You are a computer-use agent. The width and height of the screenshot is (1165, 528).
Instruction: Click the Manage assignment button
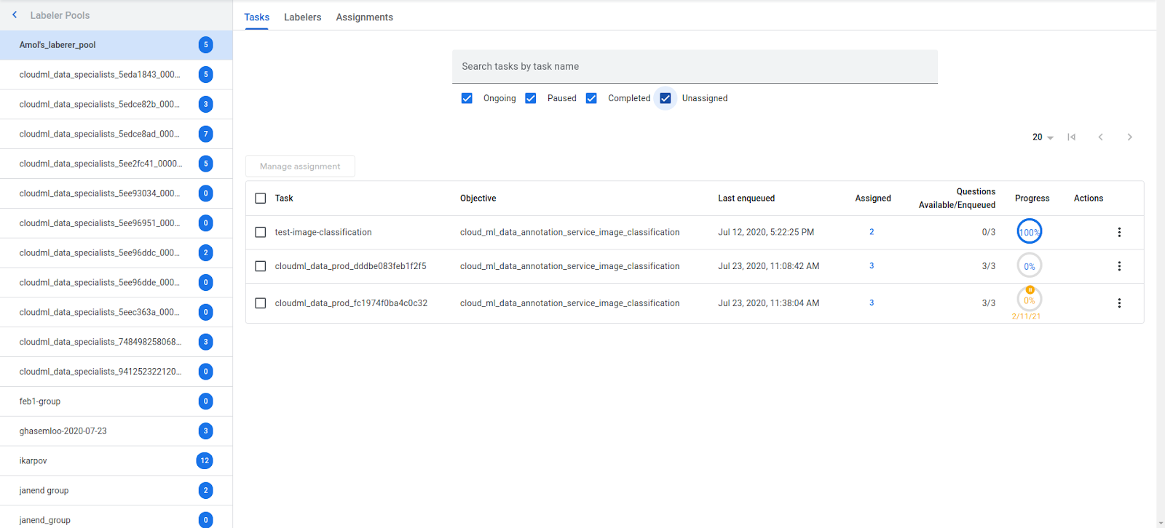[300, 166]
